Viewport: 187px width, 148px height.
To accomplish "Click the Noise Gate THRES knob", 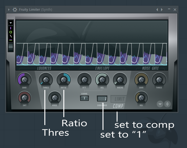I will [159, 80].
